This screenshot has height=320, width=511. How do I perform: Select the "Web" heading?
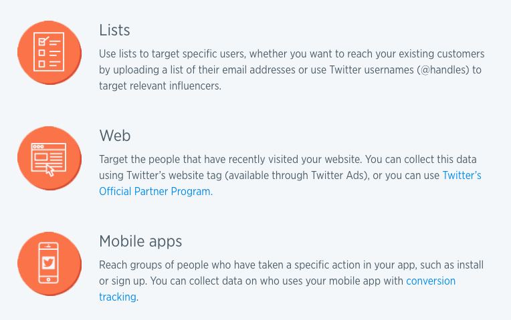[x=115, y=136]
